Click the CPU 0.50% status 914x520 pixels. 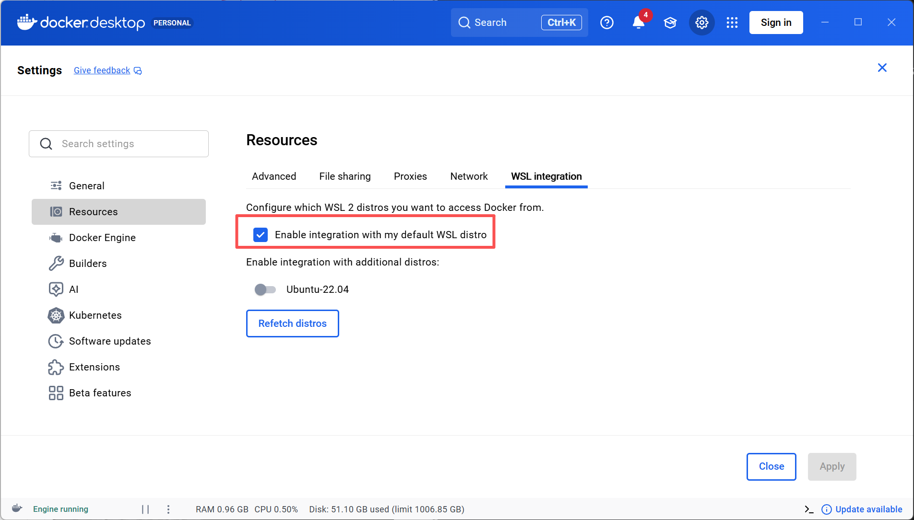pos(276,509)
